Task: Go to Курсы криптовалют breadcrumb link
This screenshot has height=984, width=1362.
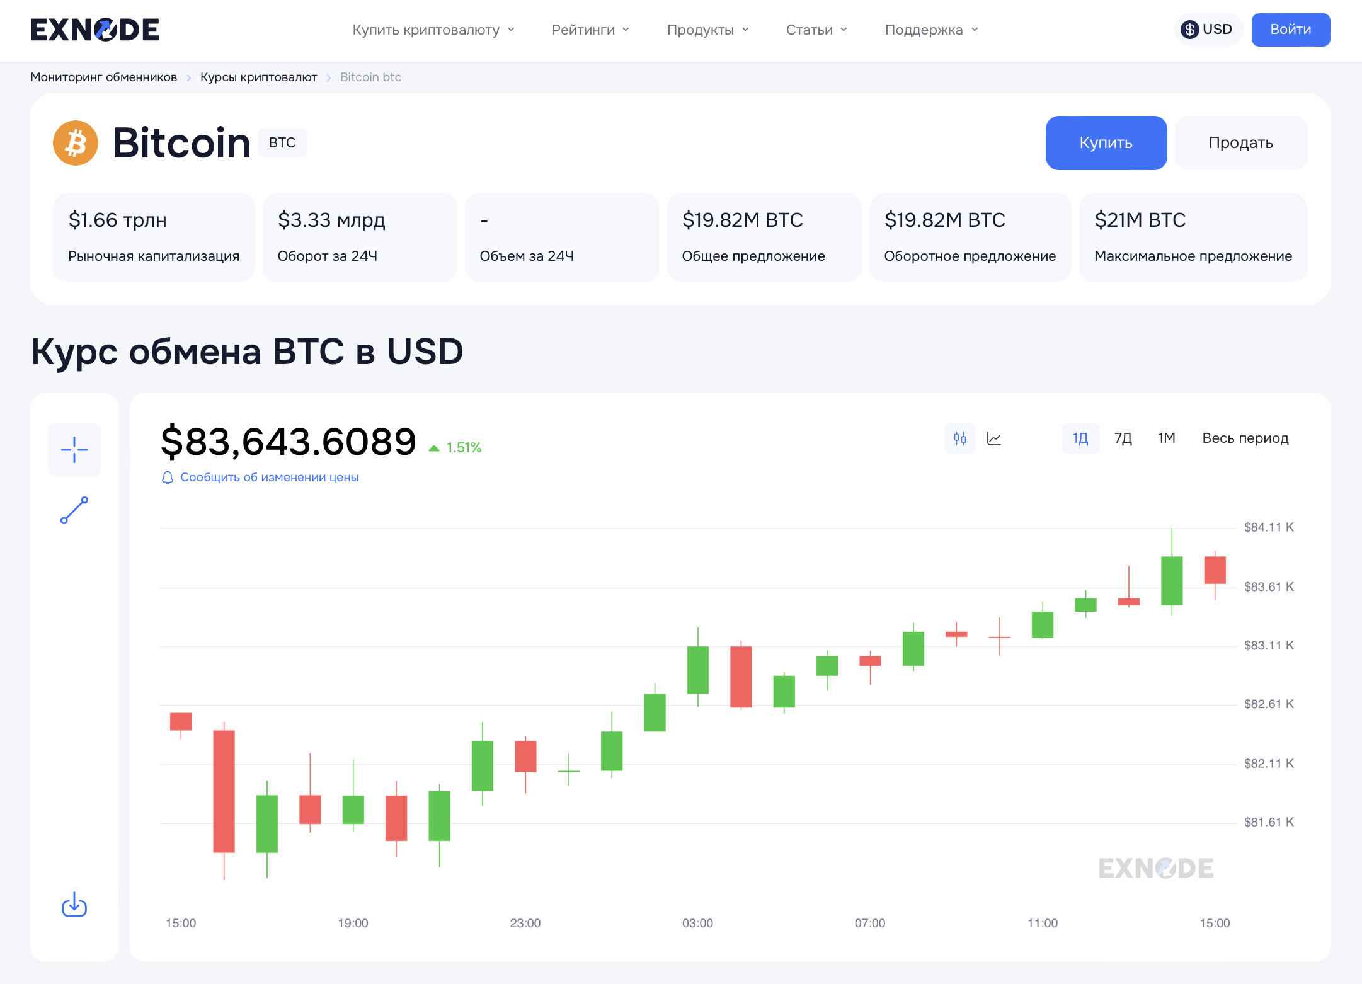Action: coord(258,77)
